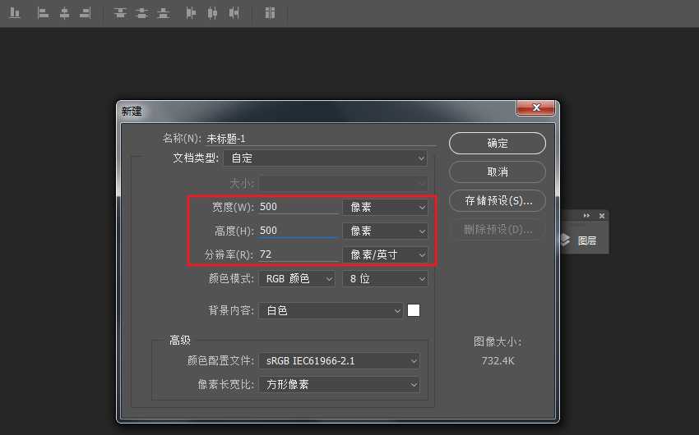Image resolution: width=699 pixels, height=435 pixels.
Task: Click Distribute Left Edges icon
Action: 191,13
